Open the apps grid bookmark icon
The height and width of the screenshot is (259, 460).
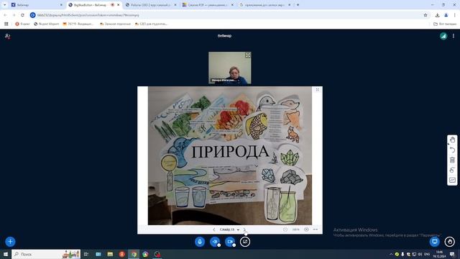(x=6, y=24)
